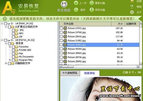Click the 恢复数据 text label
The width and height of the screenshot is (143, 101).
(x=64, y=10)
